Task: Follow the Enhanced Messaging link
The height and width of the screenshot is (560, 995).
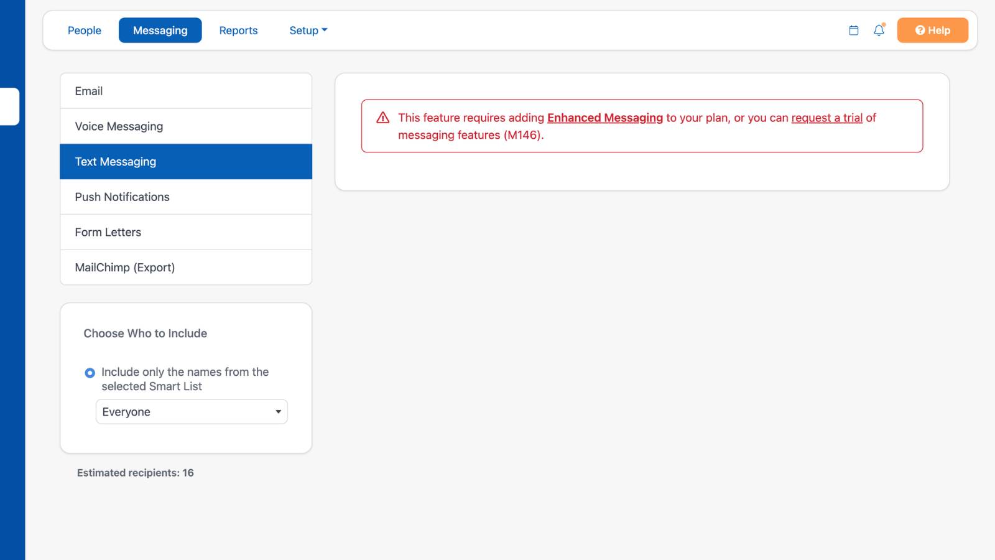Action: 605,118
